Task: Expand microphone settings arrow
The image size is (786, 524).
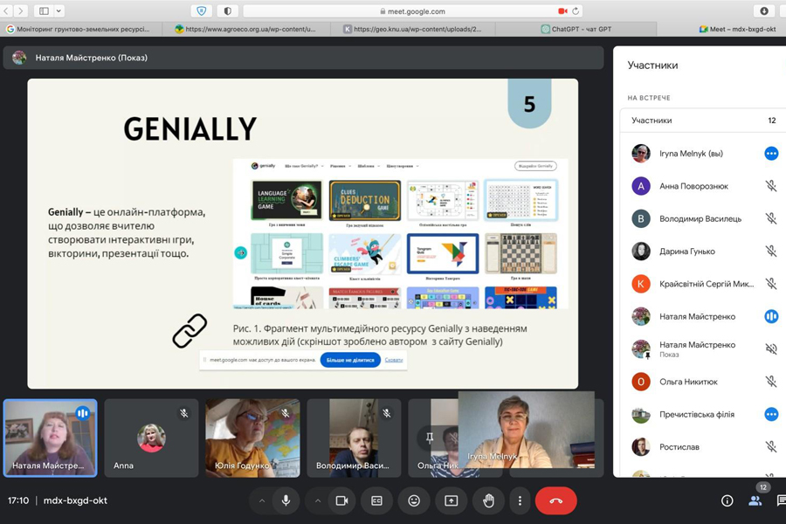Action: tap(262, 500)
